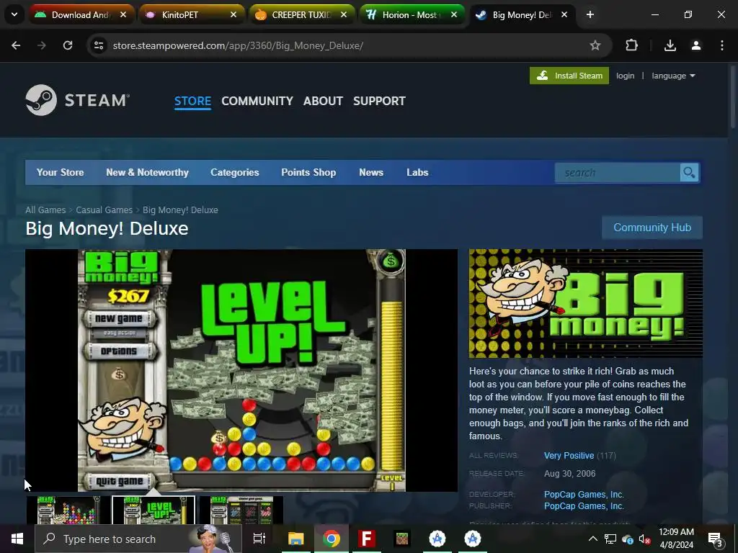Click the Install Steam button
Image resolution: width=738 pixels, height=553 pixels.
click(569, 76)
